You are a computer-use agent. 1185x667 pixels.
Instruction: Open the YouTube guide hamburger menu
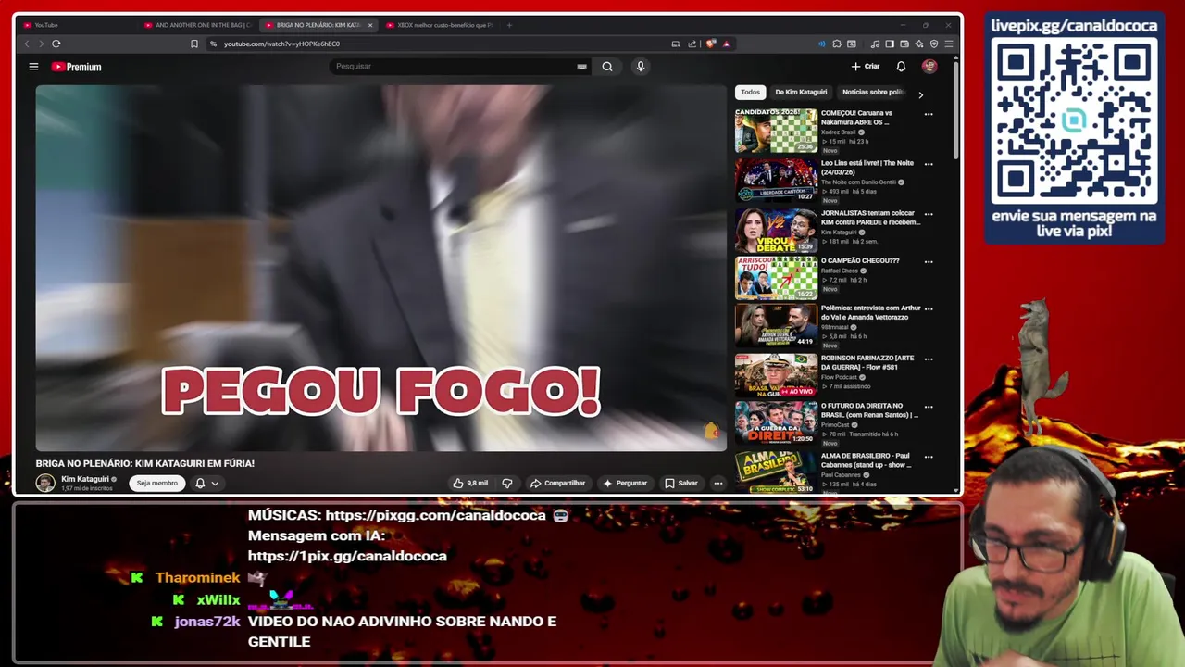click(x=33, y=67)
